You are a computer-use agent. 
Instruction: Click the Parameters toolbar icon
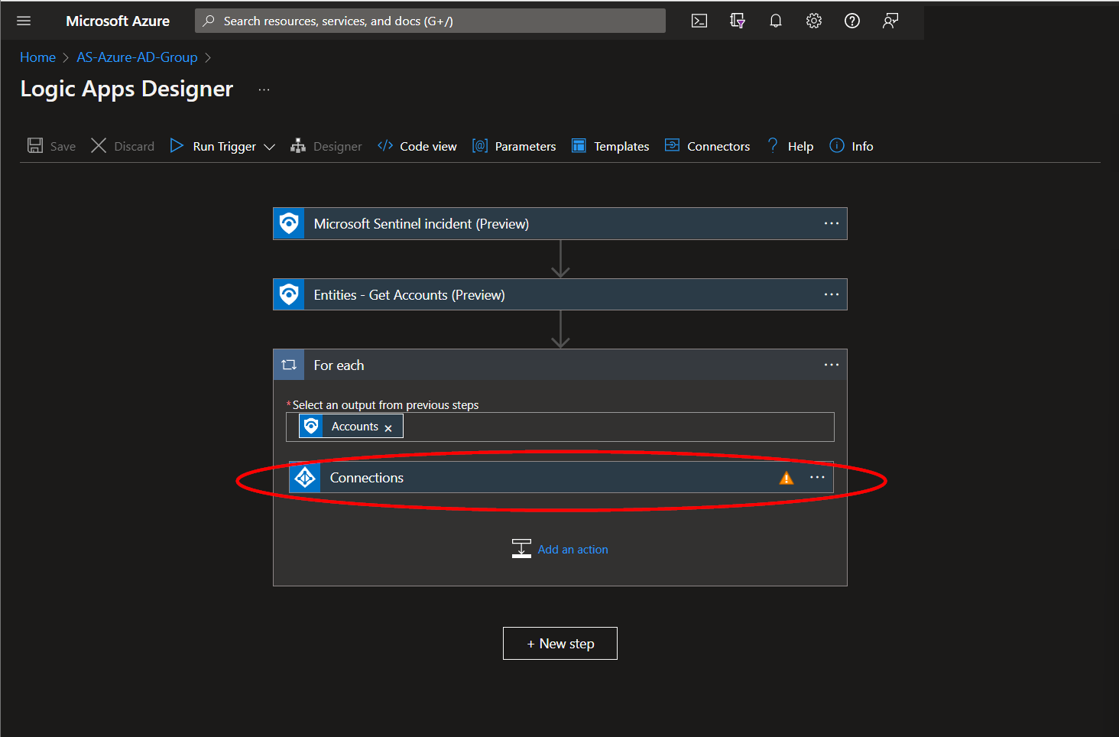tap(480, 145)
